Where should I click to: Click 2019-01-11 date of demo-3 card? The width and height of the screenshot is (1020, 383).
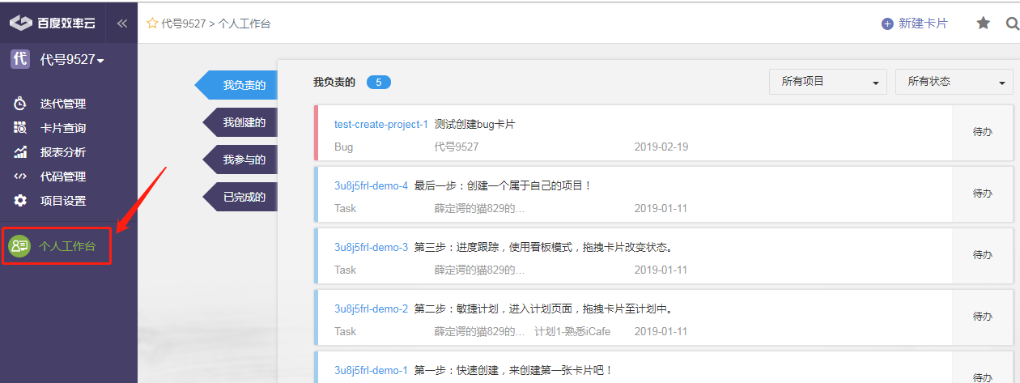click(x=661, y=270)
